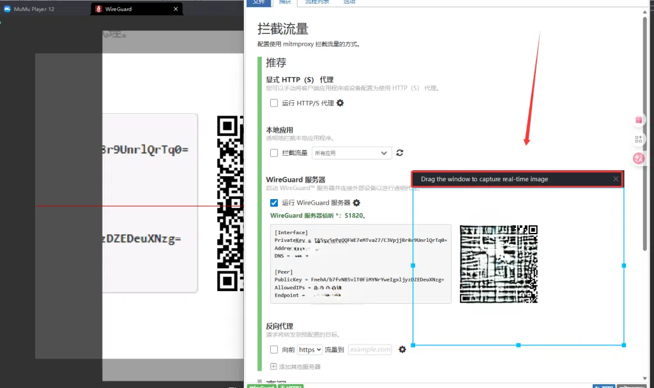Screen dimensions: 654x388
Task: Switch to the 流程列表 tab
Action: pyautogui.click(x=317, y=3)
